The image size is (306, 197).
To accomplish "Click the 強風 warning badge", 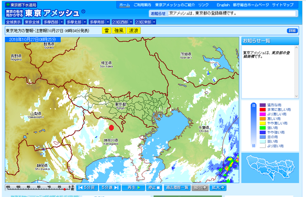I will (x=119, y=31).
